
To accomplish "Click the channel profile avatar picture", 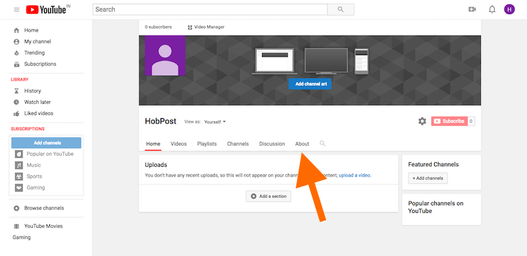I will coord(165,55).
